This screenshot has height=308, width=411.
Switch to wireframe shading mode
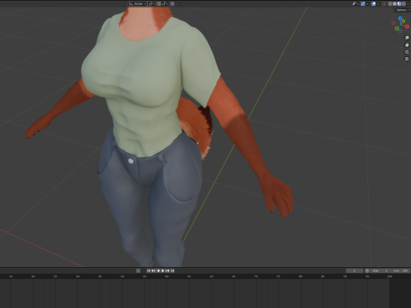pyautogui.click(x=390, y=3)
